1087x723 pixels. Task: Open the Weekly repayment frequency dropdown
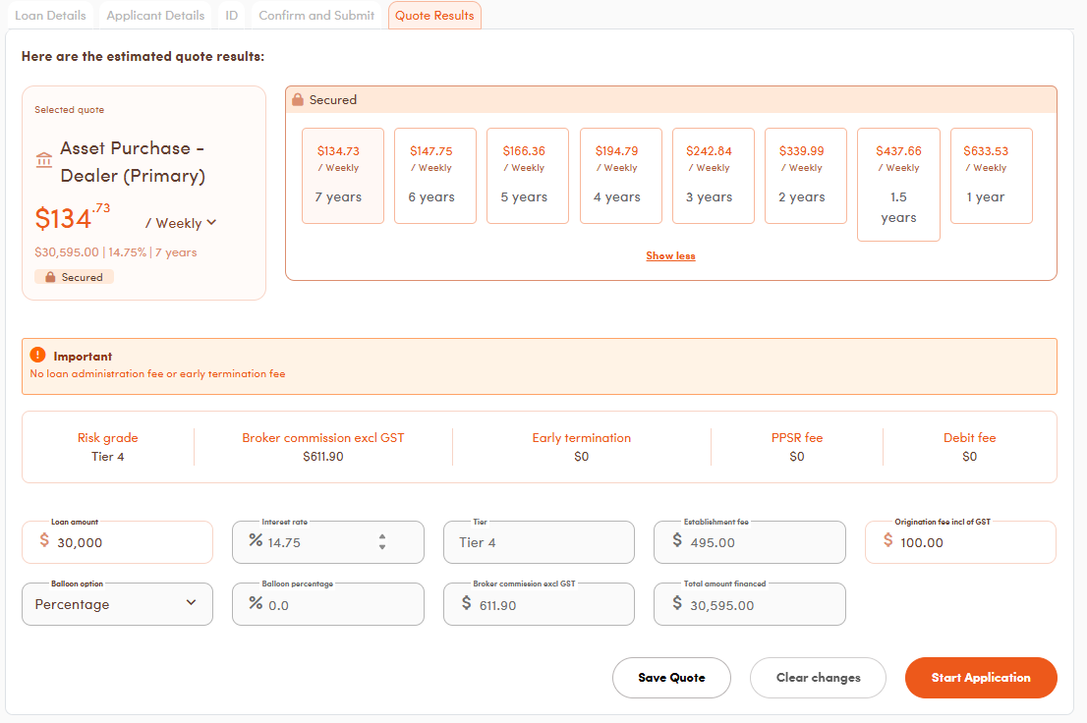coord(181,223)
